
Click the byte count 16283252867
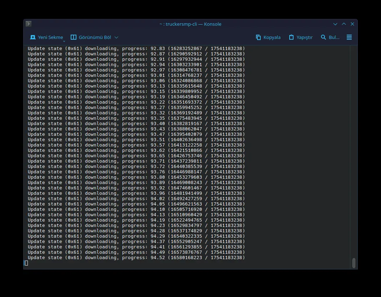pyautogui.click(x=186, y=48)
